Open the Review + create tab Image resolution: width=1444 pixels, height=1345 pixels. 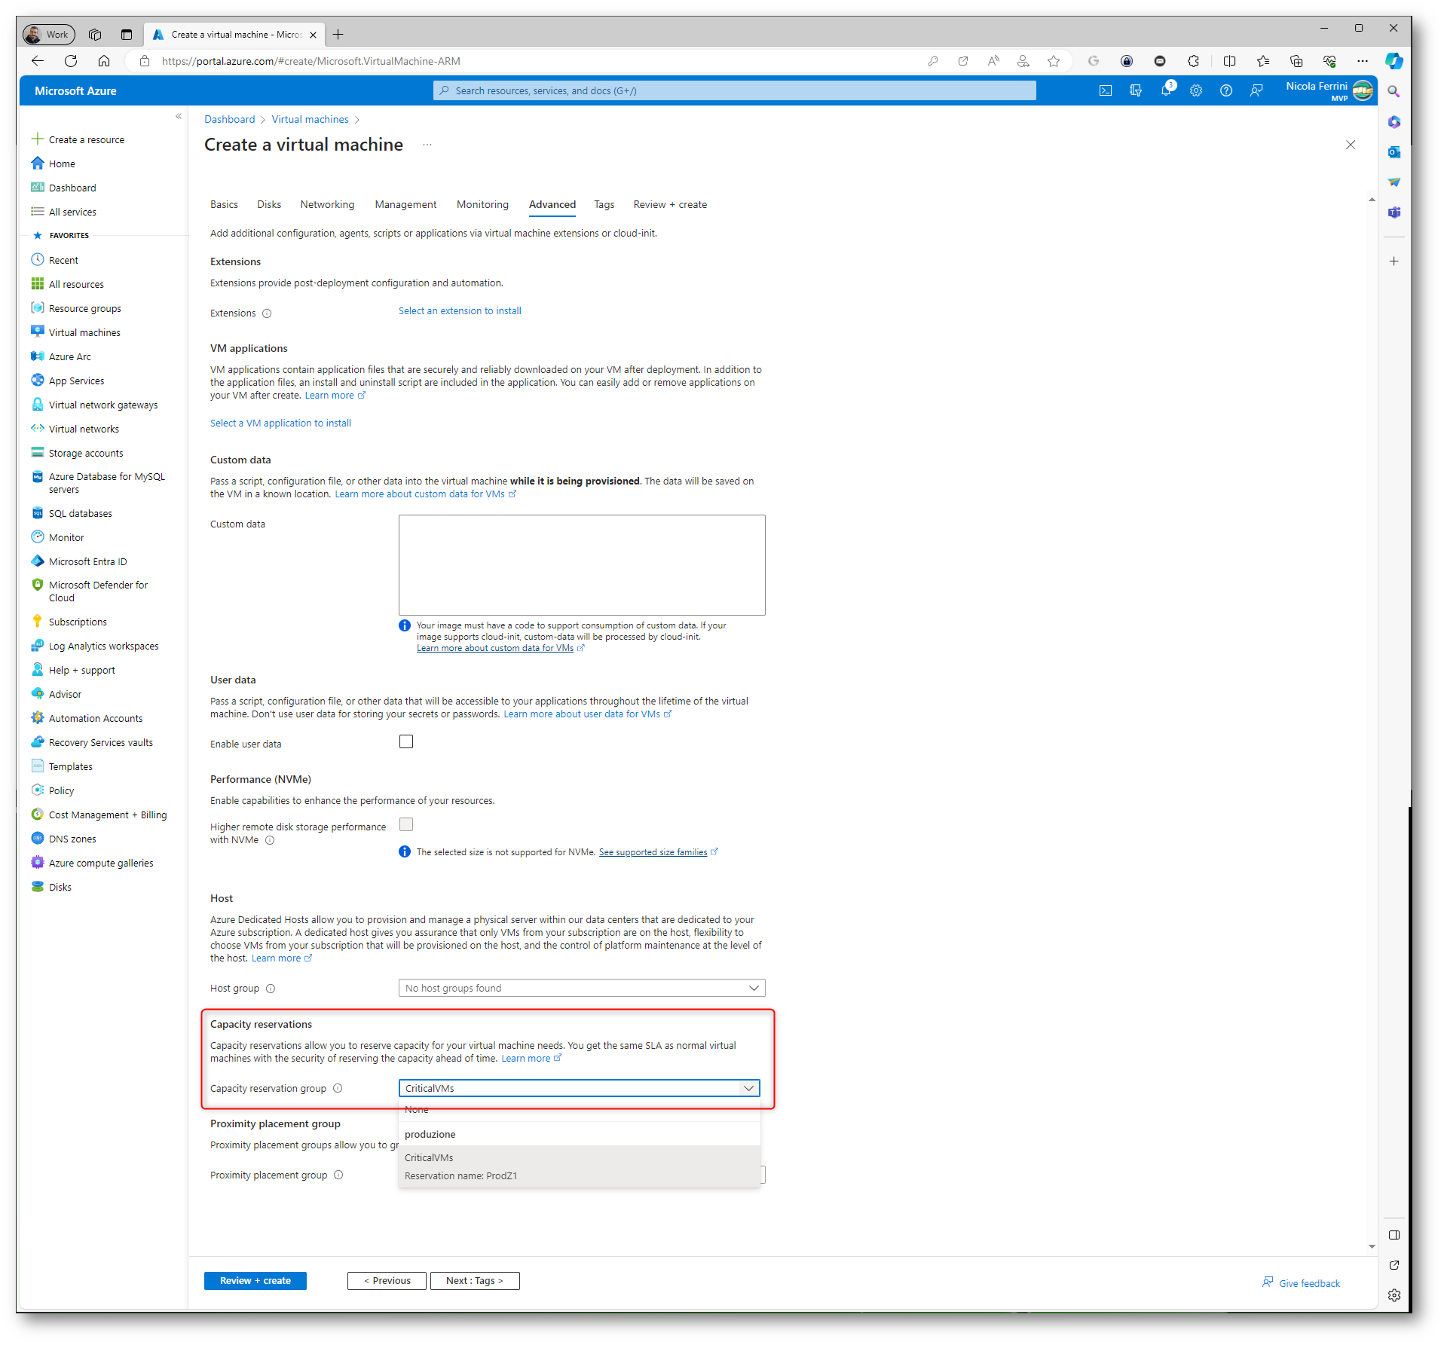point(670,204)
